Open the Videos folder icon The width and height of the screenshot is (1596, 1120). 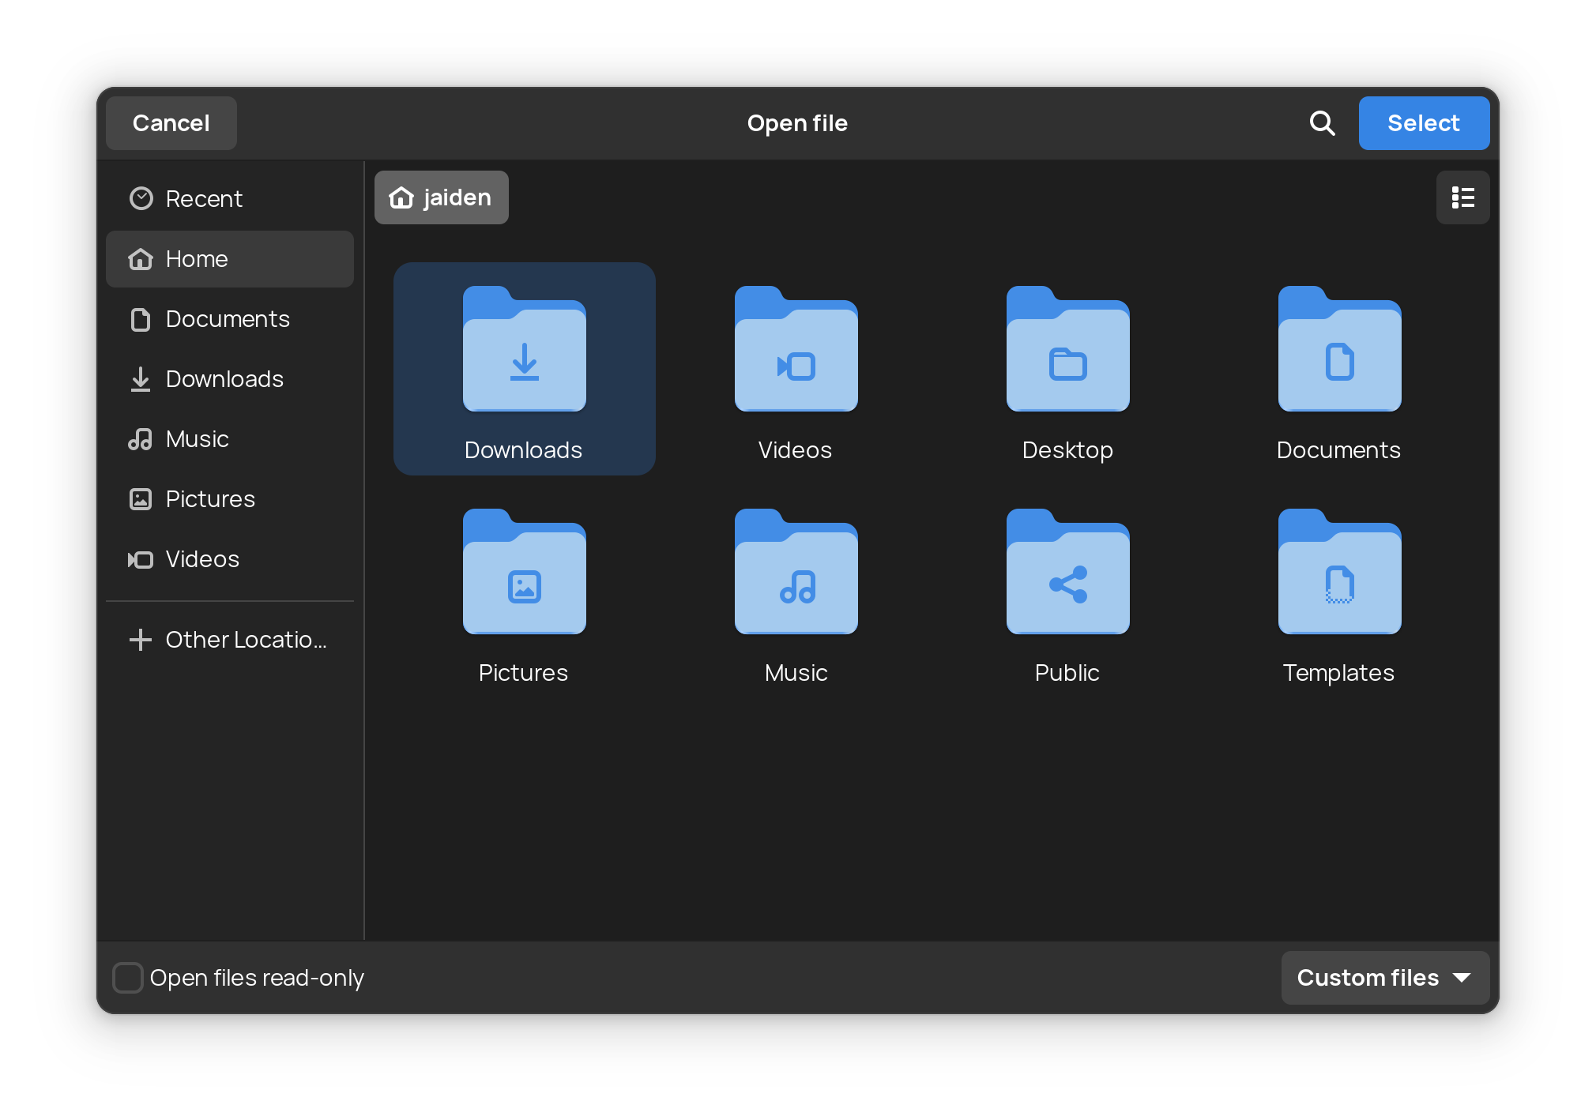click(x=796, y=348)
